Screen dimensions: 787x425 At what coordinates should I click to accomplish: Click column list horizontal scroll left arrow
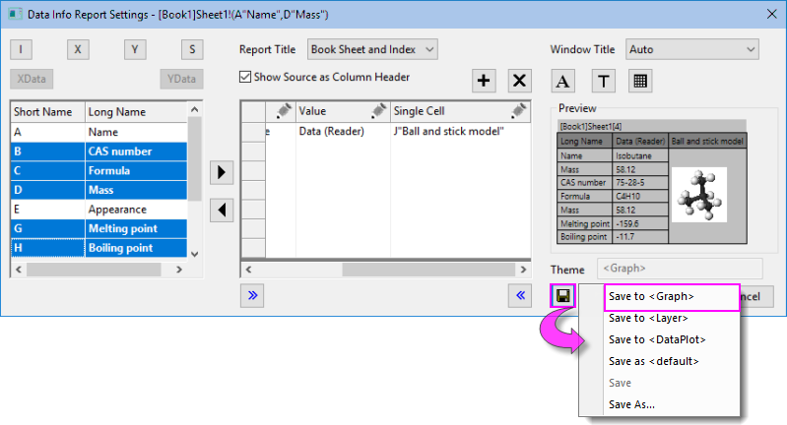tap(19, 270)
